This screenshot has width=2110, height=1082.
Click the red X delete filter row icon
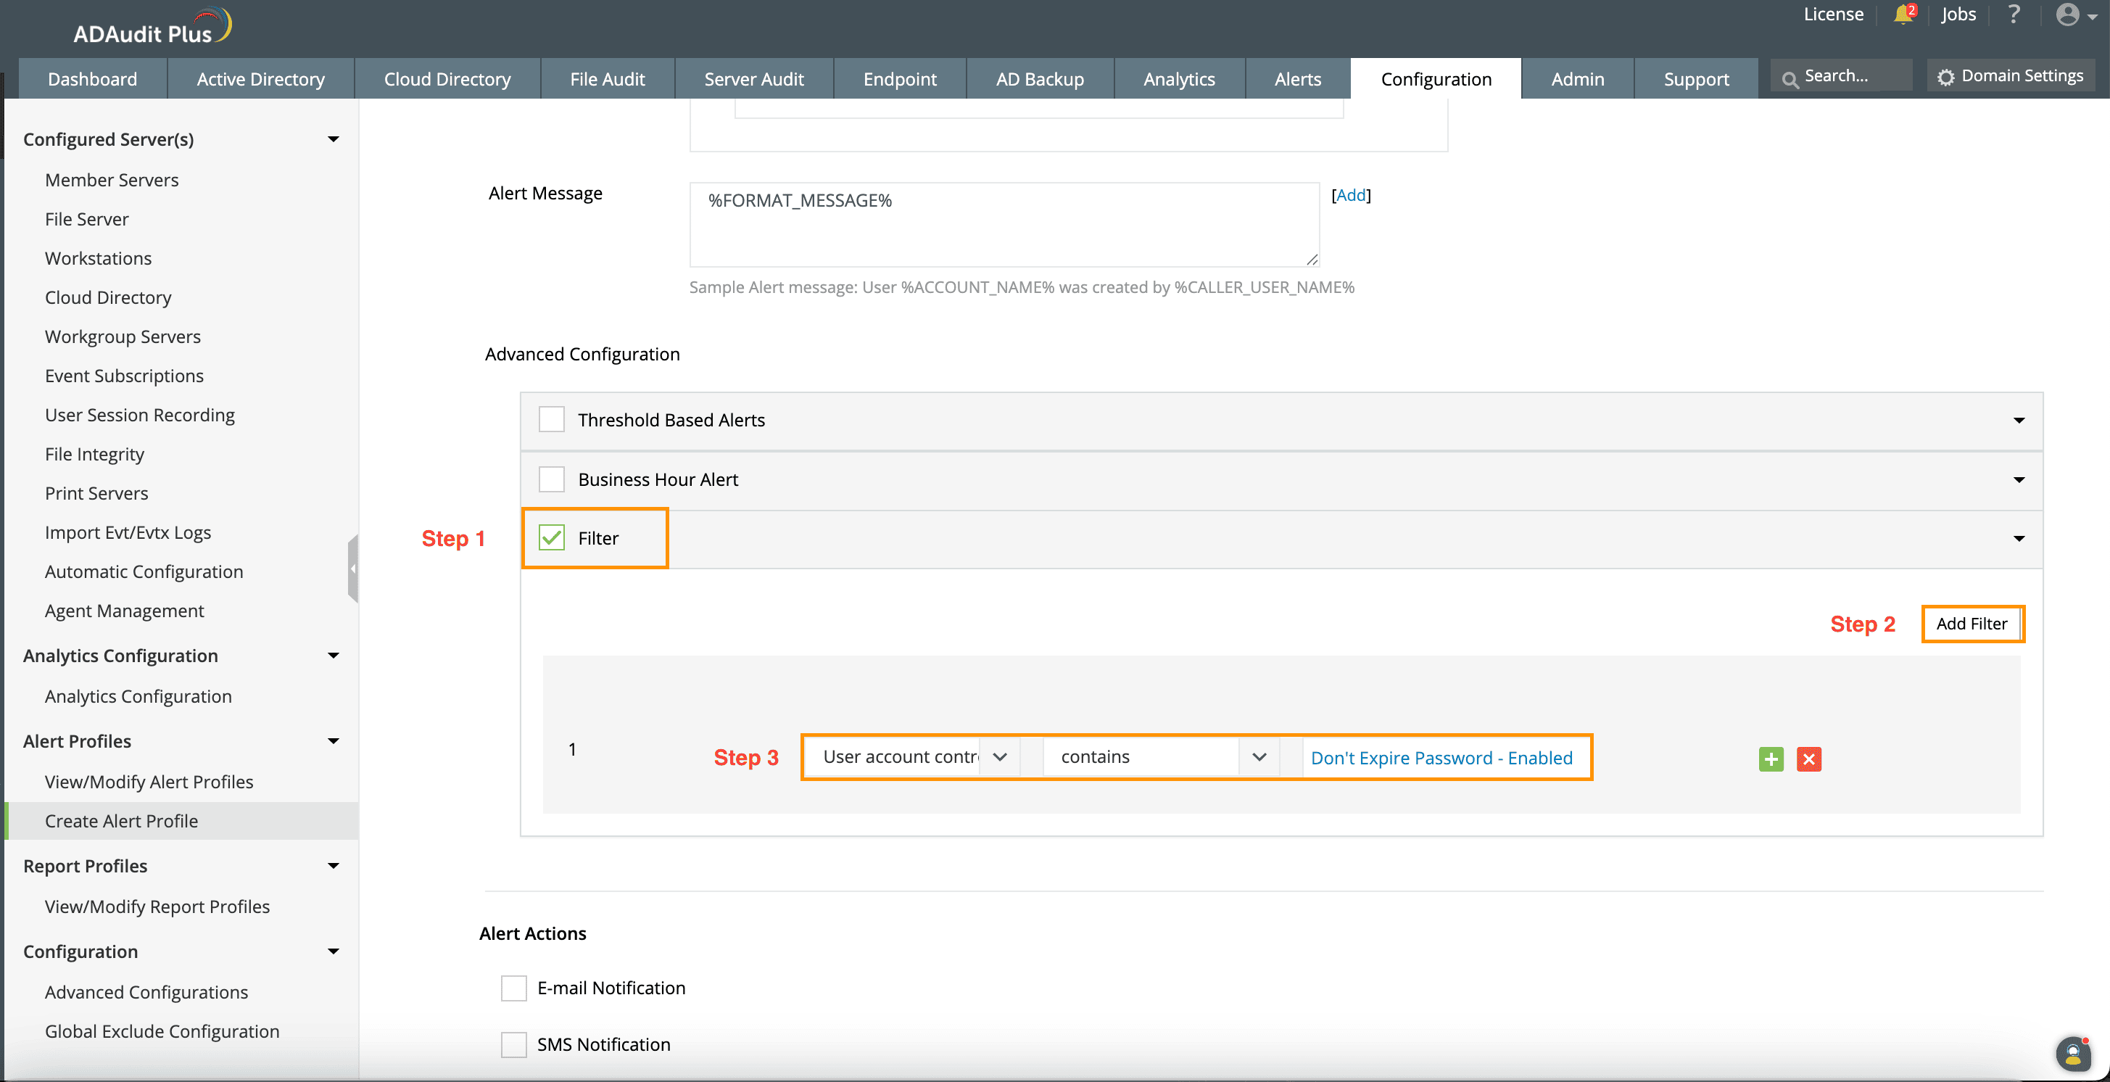click(1808, 759)
